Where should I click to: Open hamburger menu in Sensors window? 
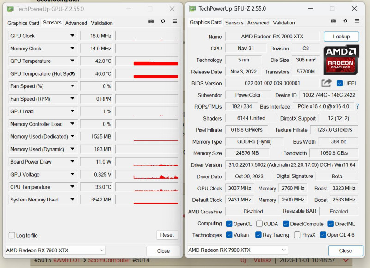(175, 21)
